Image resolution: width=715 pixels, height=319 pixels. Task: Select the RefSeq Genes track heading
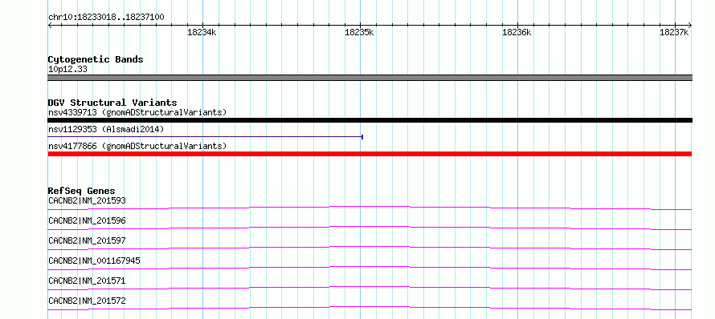[82, 191]
